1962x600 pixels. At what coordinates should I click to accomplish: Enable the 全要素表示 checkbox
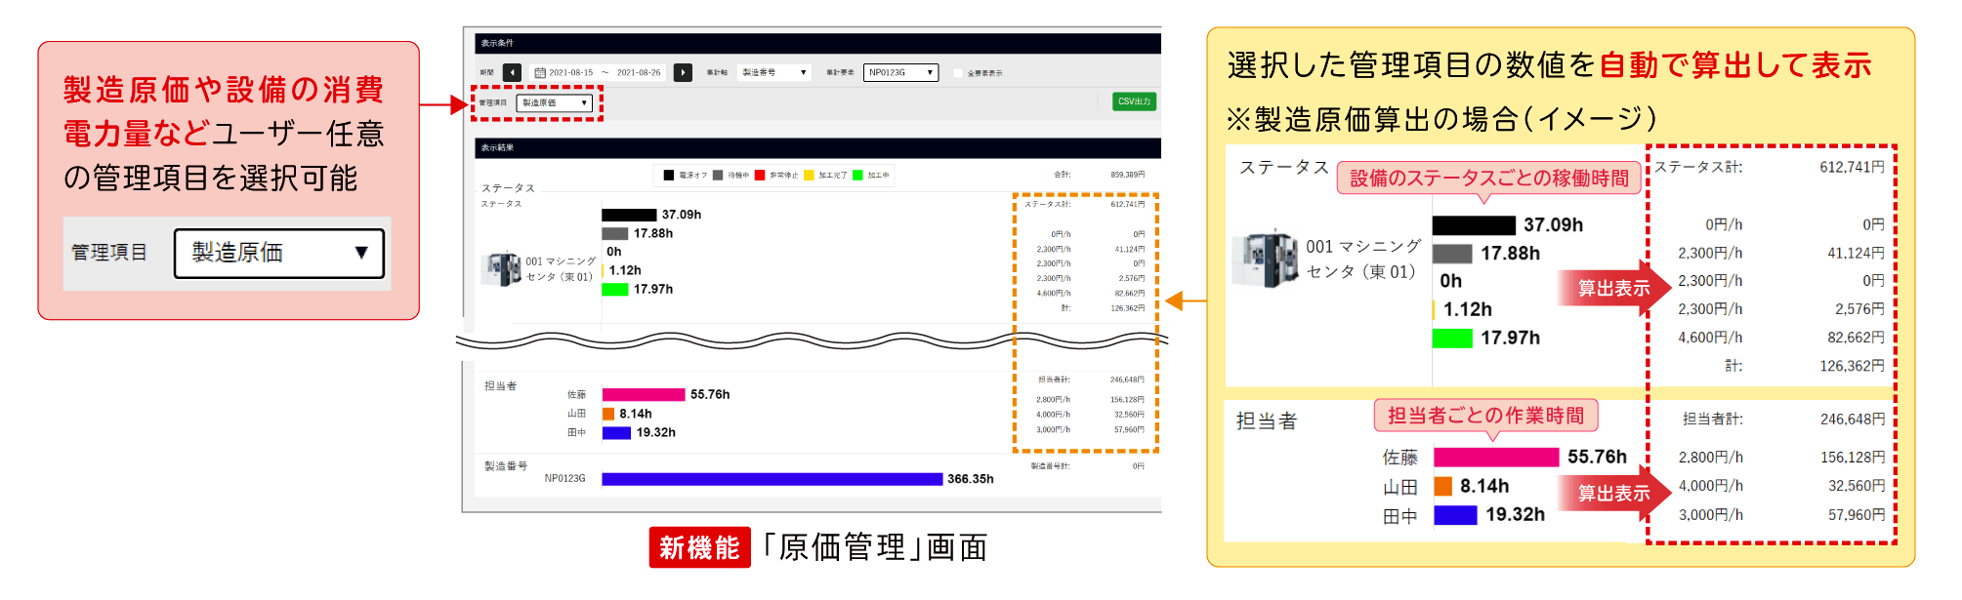point(958,73)
